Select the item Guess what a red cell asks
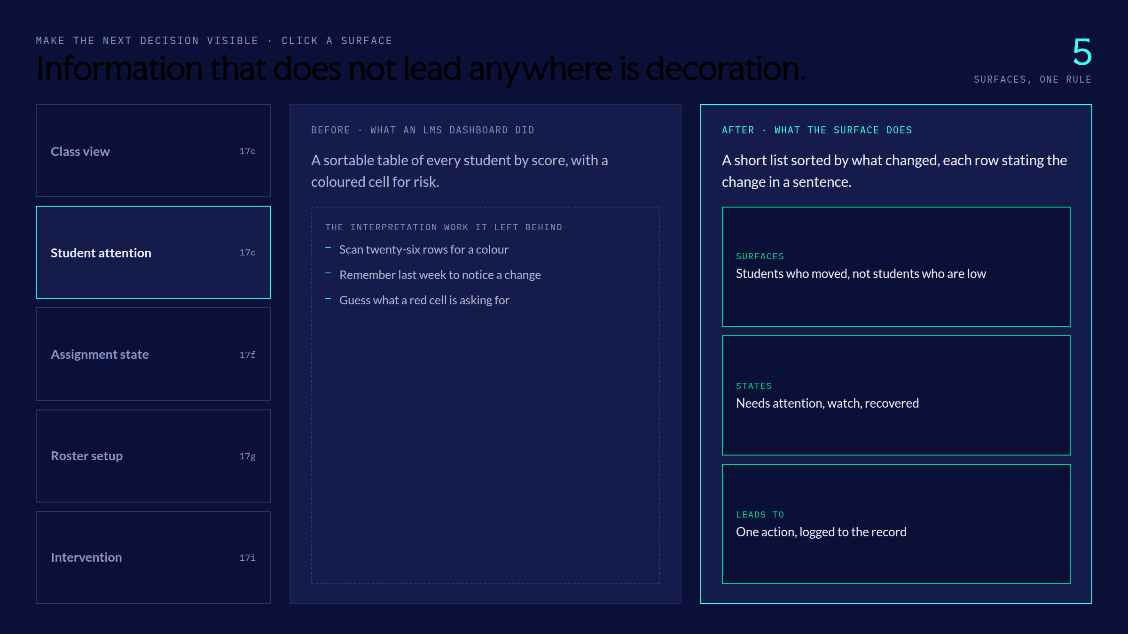 pyautogui.click(x=424, y=300)
